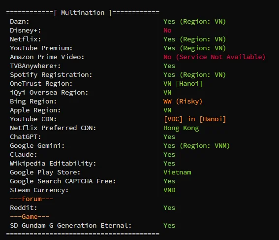Click the TVBAnywhere+ label
The height and width of the screenshot is (240, 279).
click(x=35, y=66)
